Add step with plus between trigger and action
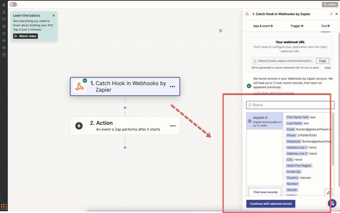This screenshot has width=340, height=213. click(125, 108)
